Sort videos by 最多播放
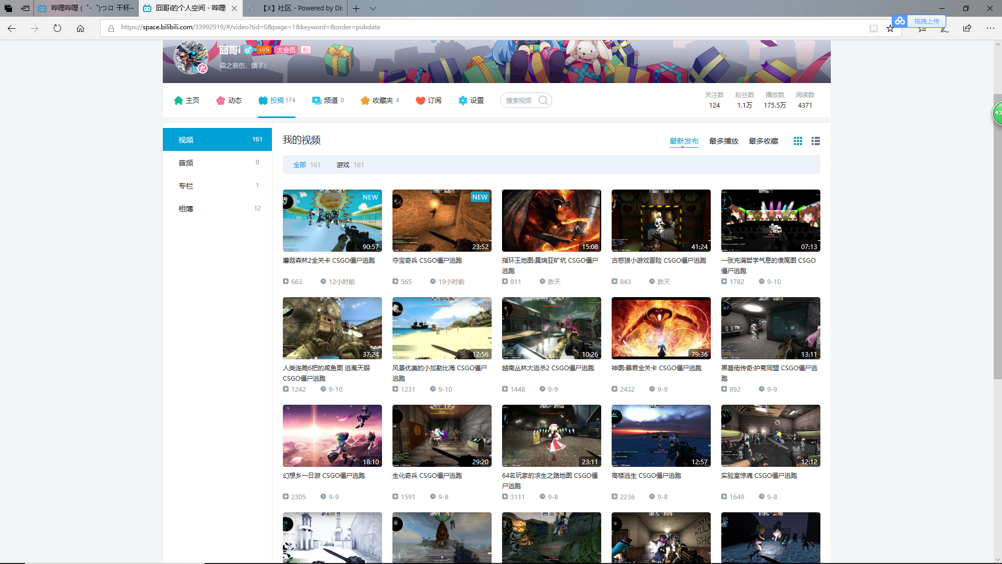This screenshot has width=1002, height=564. click(x=723, y=141)
